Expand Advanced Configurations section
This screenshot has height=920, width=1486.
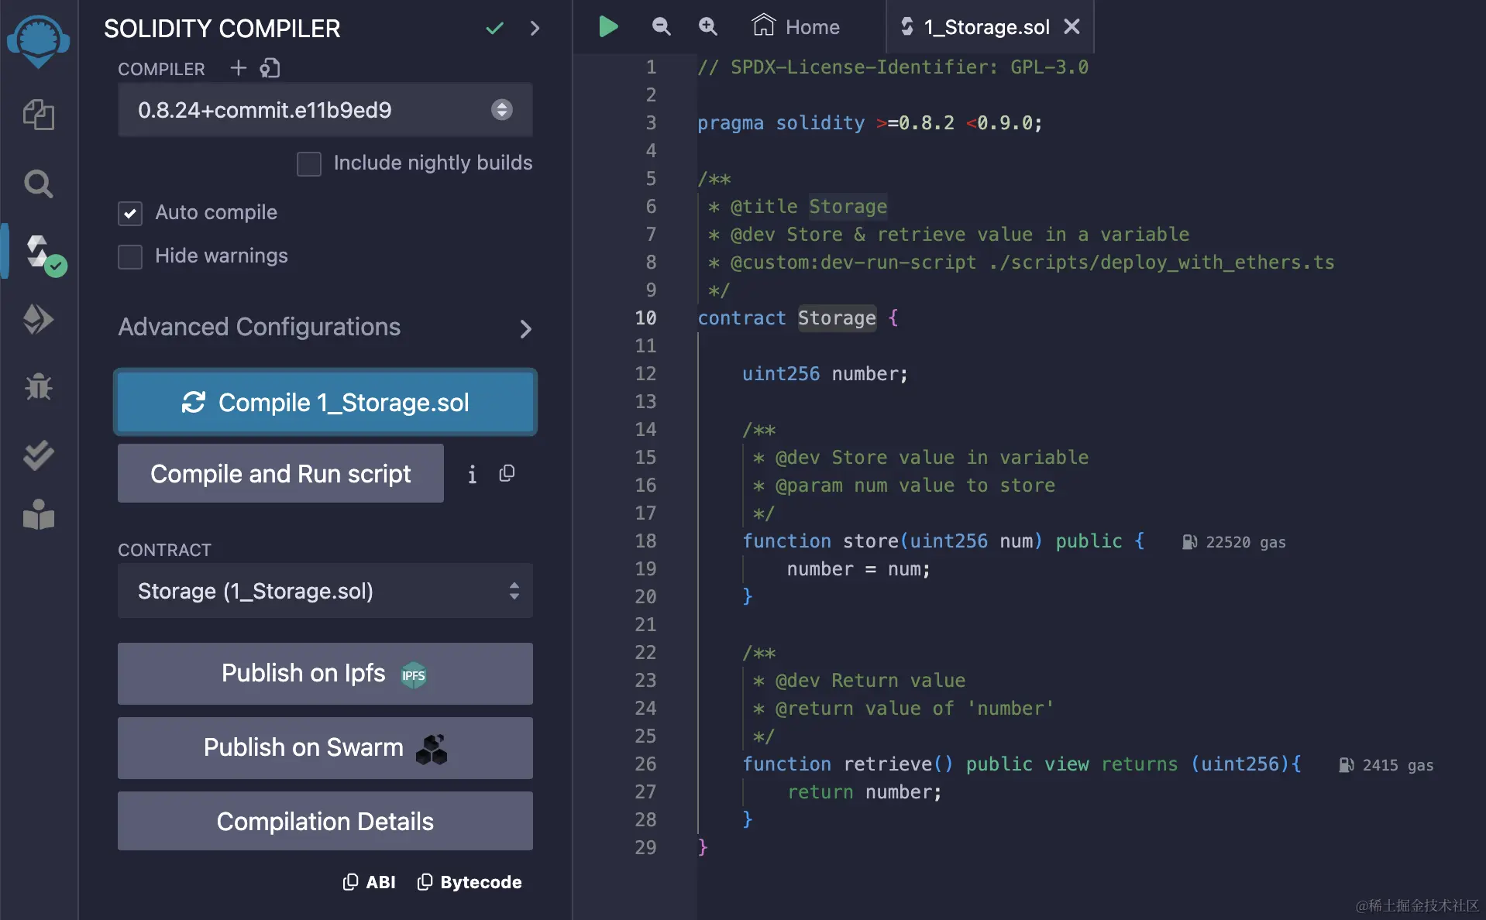pos(325,328)
